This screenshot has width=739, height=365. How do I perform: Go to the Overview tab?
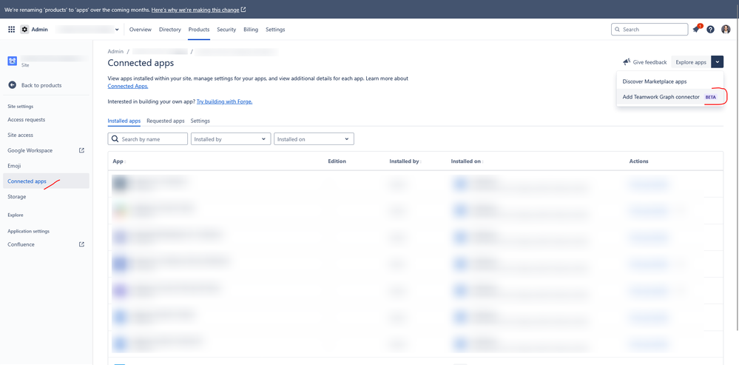coord(141,29)
